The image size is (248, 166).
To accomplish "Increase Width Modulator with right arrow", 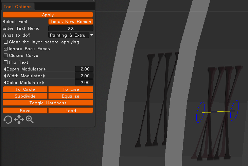I will click(x=44, y=76).
